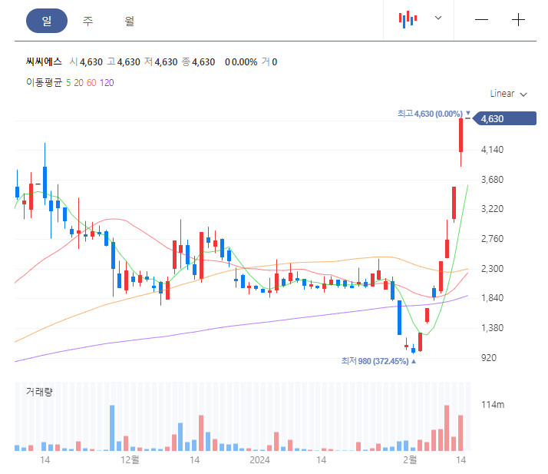The image size is (548, 474).
Task: Click the 3,220 price axis label
Action: point(492,209)
